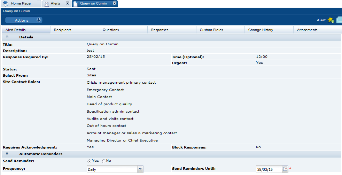Click 'Head of product quality' role
The width and height of the screenshot is (342, 175).
(109, 104)
